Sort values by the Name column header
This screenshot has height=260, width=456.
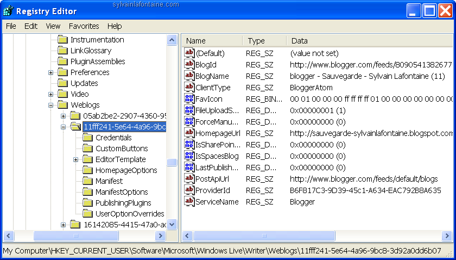point(212,41)
